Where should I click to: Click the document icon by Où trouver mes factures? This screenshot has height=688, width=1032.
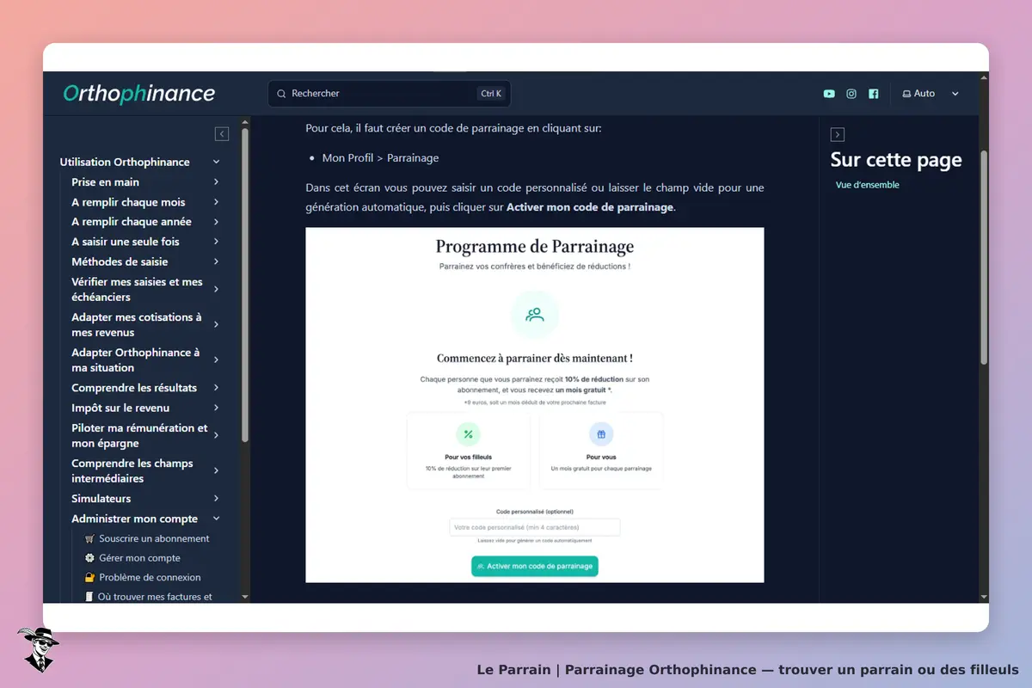click(89, 596)
